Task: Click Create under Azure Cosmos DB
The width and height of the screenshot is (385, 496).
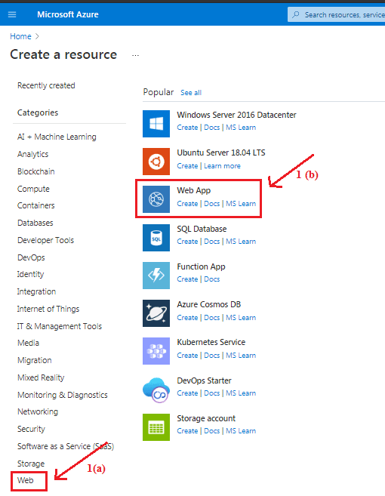Action: coord(187,318)
